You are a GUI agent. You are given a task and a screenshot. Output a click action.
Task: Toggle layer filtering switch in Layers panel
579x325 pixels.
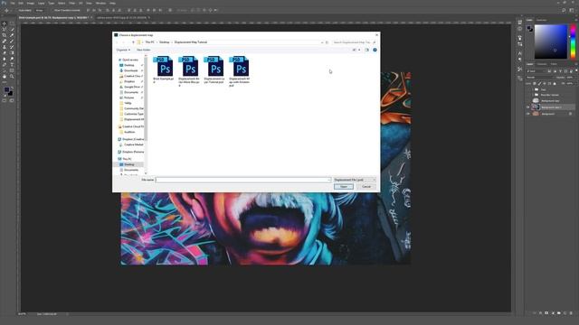[x=576, y=70]
